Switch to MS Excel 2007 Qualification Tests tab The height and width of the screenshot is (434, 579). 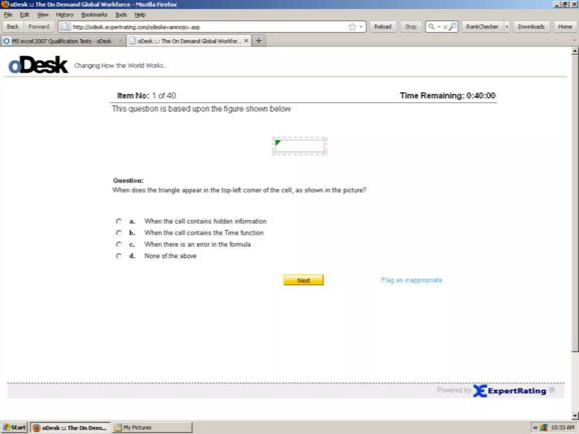[62, 41]
